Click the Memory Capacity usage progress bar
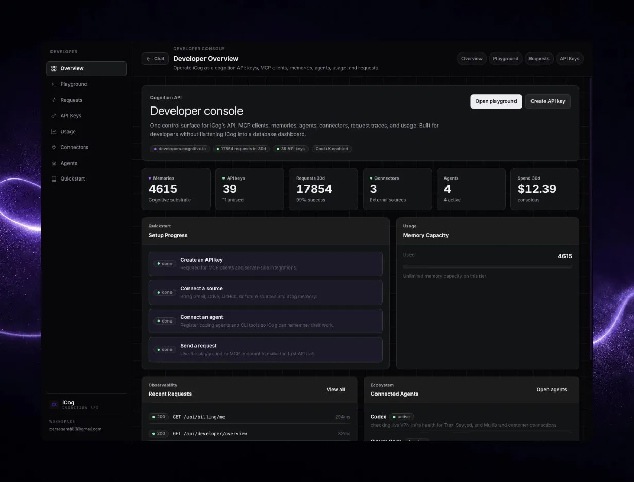 tap(488, 266)
